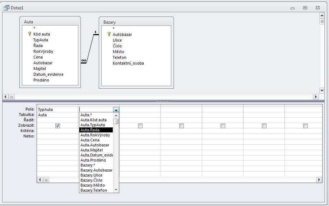Close the Dotaz1 query window
This screenshot has height=206, width=329.
coord(318,8)
